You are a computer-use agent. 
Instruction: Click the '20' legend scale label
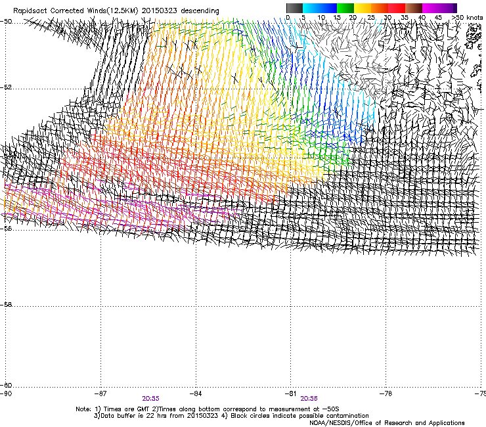coord(353,18)
